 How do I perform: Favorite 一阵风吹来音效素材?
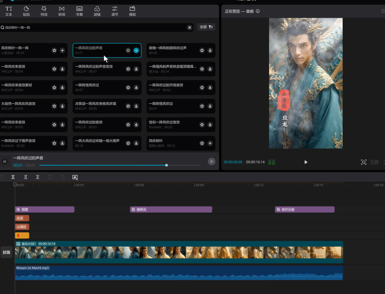tap(54, 87)
